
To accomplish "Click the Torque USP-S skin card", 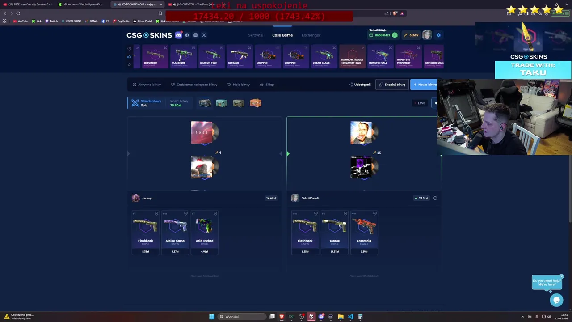I will (334, 233).
